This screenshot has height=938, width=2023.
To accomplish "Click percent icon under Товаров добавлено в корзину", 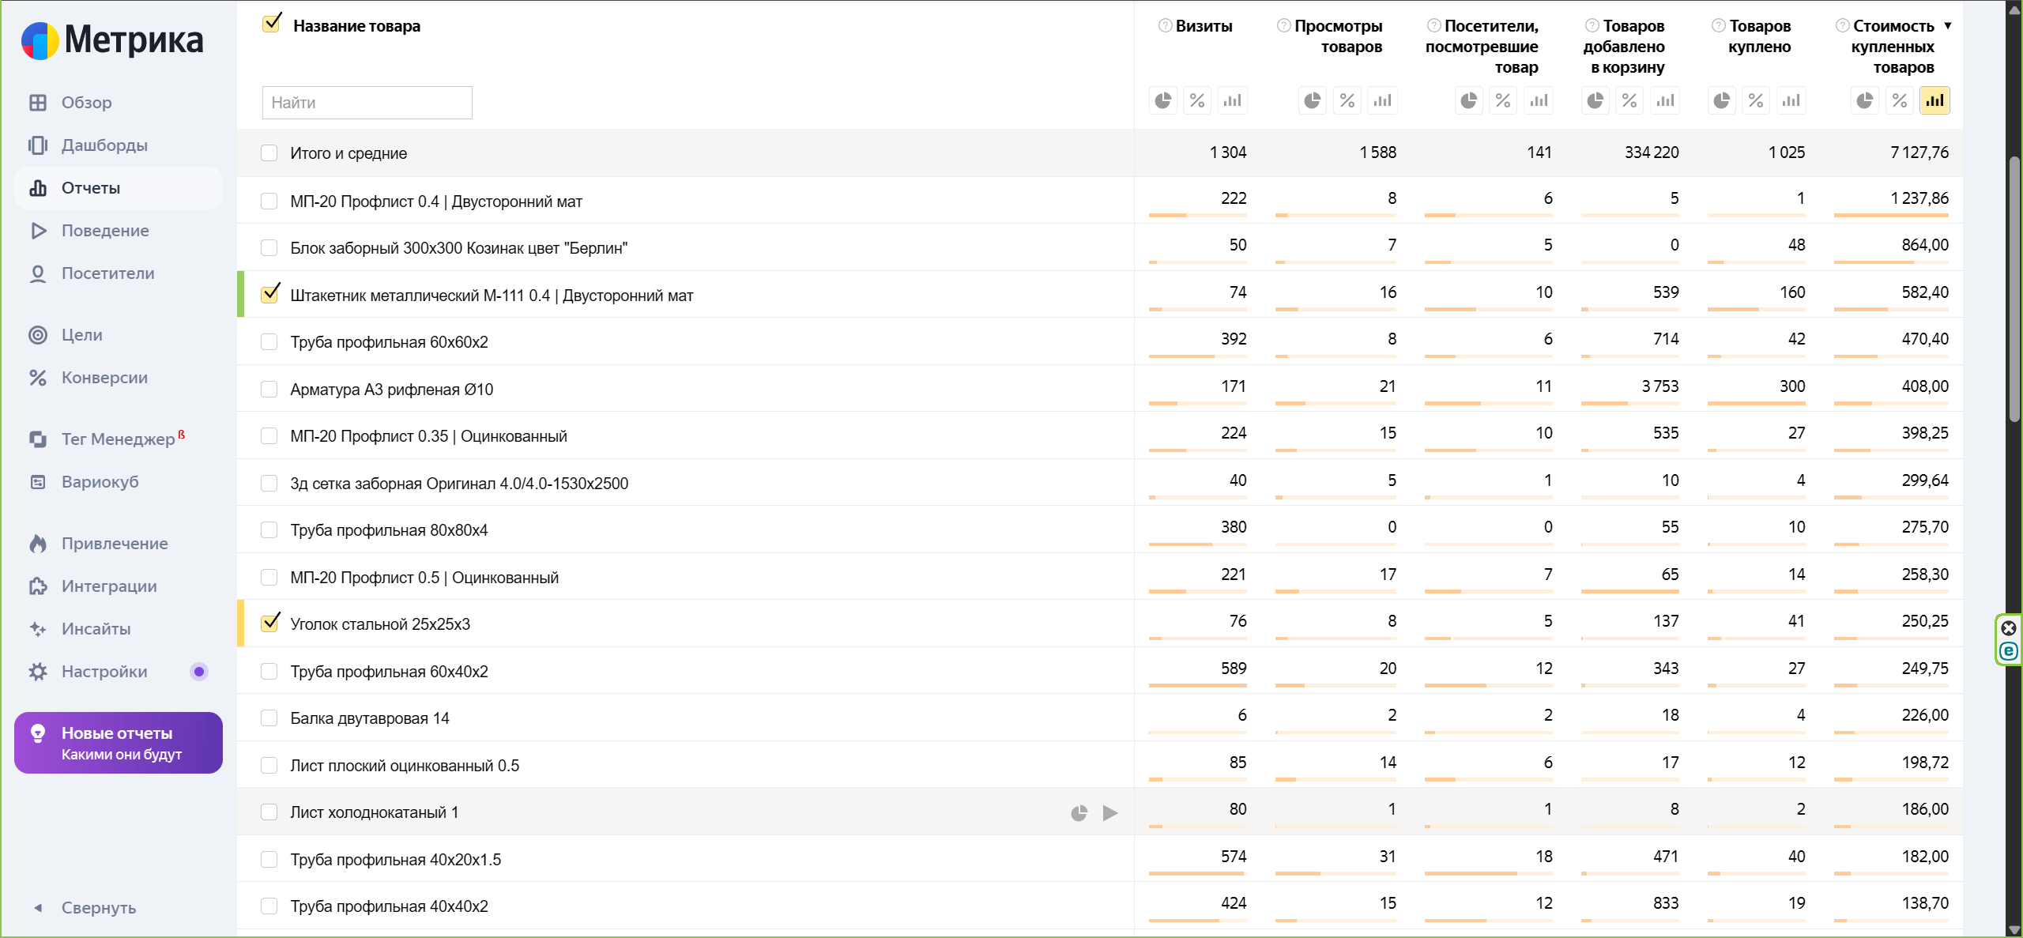I will click(x=1629, y=100).
